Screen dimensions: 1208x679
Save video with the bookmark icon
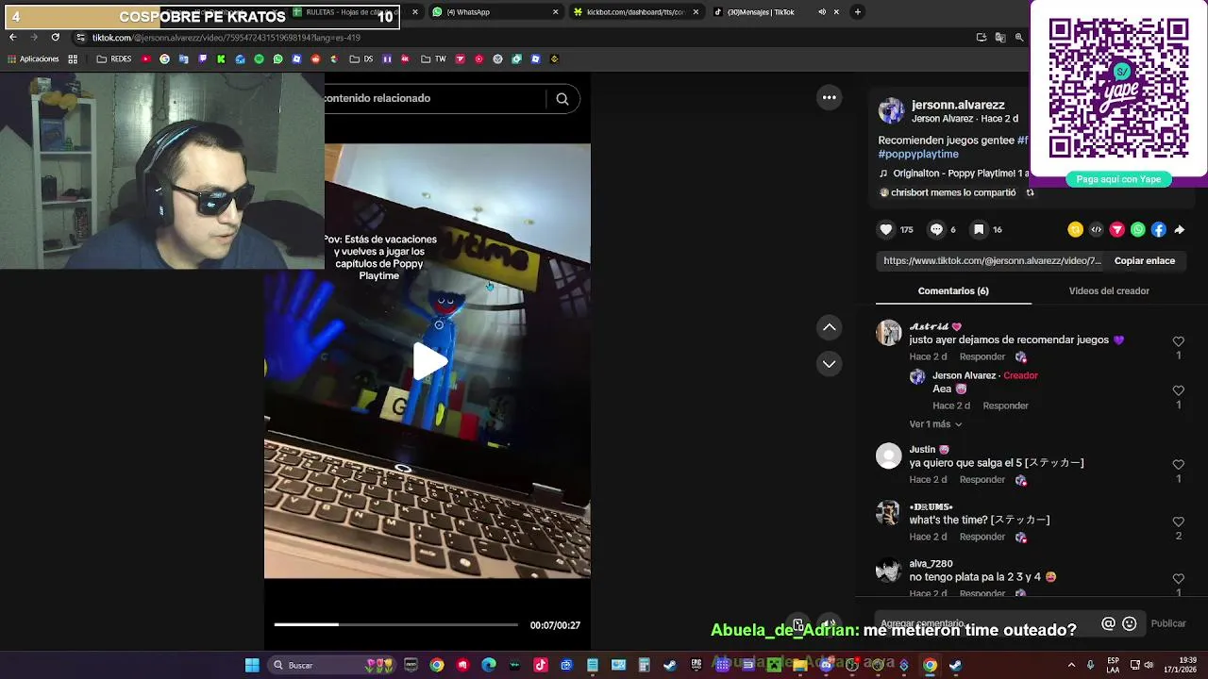point(979,229)
